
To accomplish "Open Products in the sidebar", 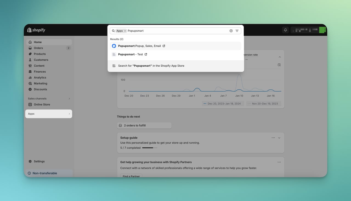I will point(49,54).
